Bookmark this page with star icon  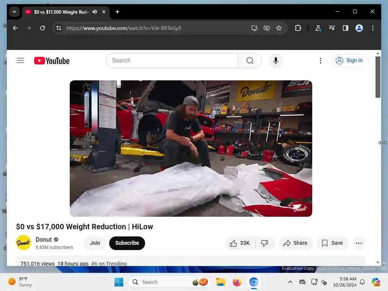(x=279, y=28)
